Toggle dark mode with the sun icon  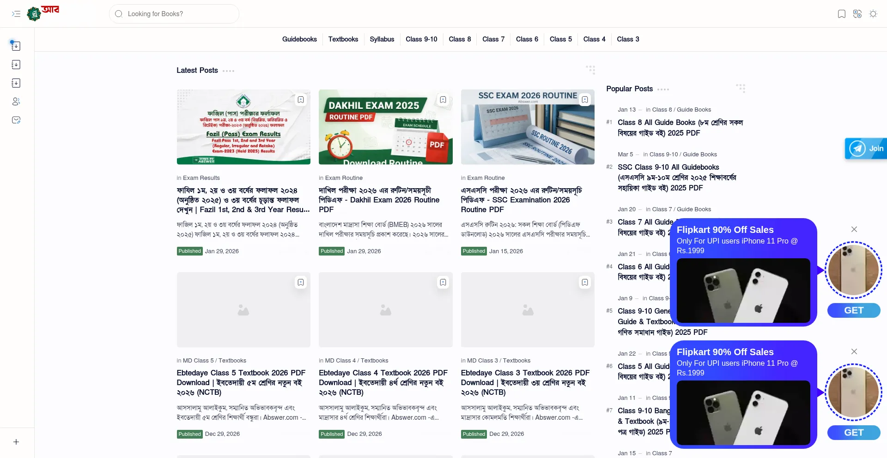[873, 14]
